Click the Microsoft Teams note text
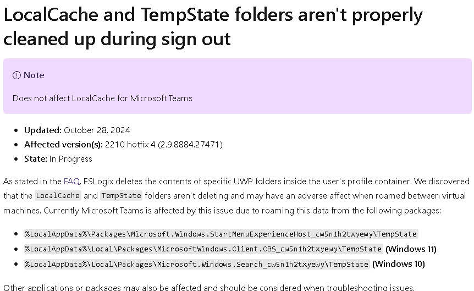 [102, 98]
